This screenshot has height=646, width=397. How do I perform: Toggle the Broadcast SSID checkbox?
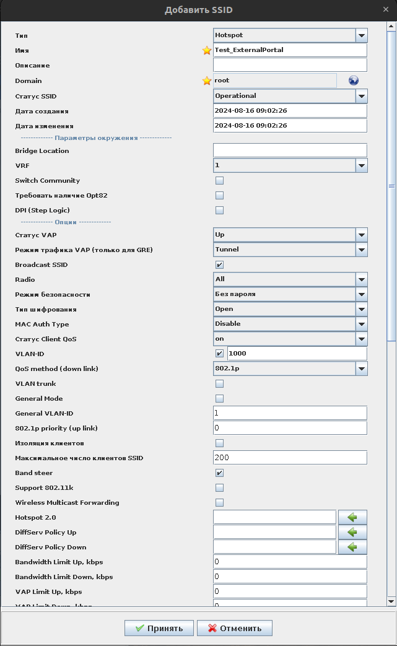point(219,264)
